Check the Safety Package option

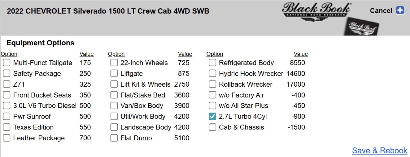pos(7,74)
